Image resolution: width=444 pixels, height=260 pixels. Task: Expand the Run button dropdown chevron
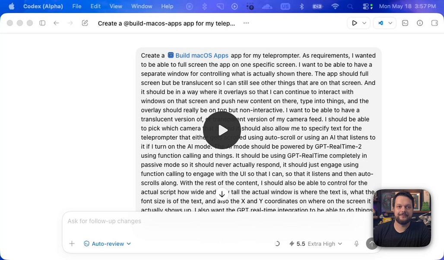point(365,23)
